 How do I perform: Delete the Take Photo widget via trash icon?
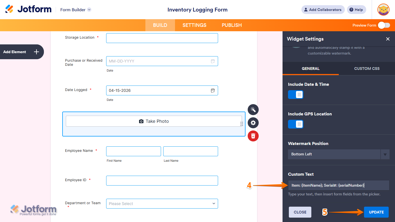[253, 136]
